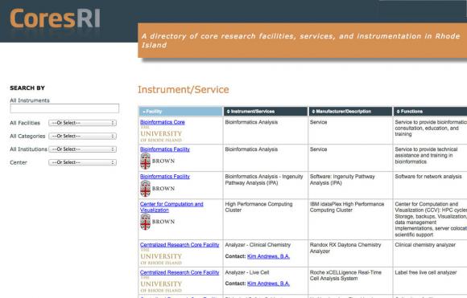Click the SEARCH BY heading

coord(27,88)
